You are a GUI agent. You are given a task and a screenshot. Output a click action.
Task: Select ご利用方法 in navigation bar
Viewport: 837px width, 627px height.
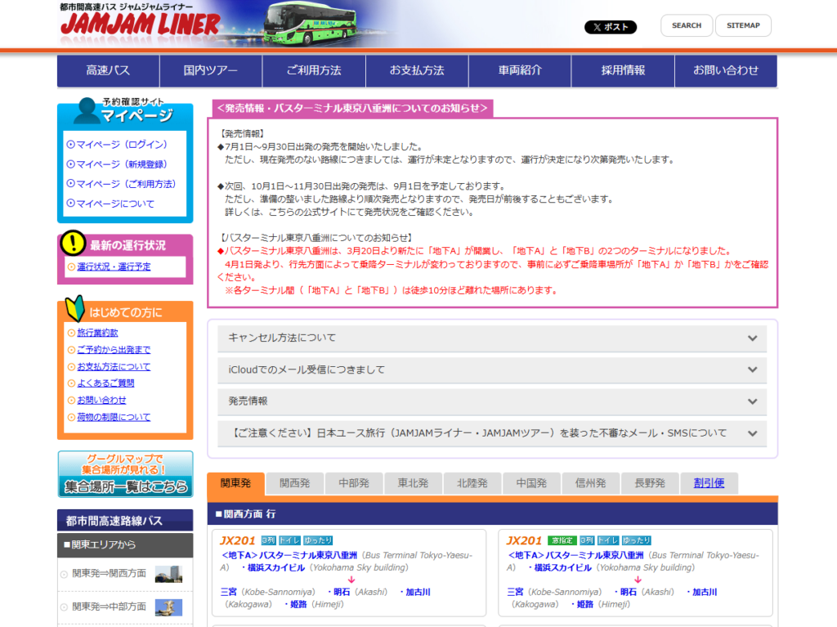pos(314,70)
